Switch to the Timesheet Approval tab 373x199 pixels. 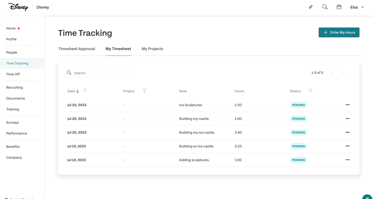[77, 49]
